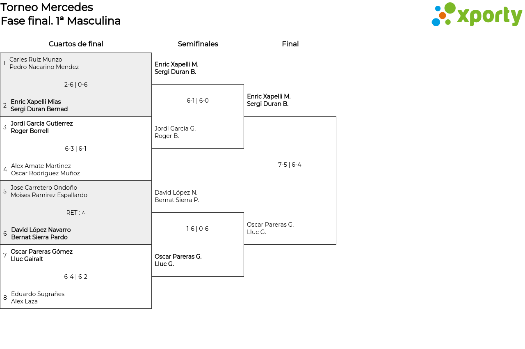Select team Carles Ruiz Munzo in quarterfinals
The image size is (525, 349).
44,63
